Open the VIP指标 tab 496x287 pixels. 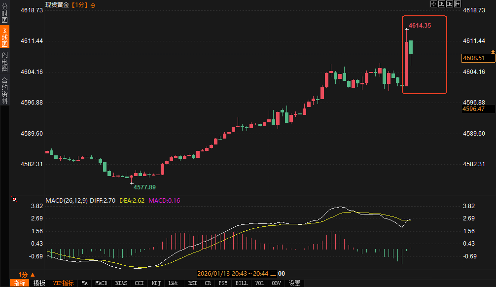(x=63, y=283)
